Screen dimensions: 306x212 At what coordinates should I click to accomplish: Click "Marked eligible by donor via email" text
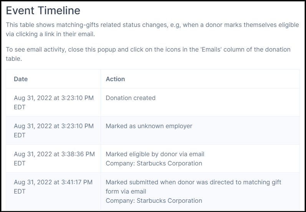pyautogui.click(x=155, y=154)
